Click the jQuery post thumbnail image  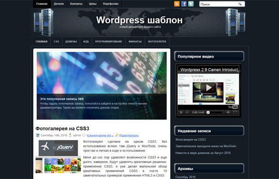pyautogui.click(x=58, y=156)
